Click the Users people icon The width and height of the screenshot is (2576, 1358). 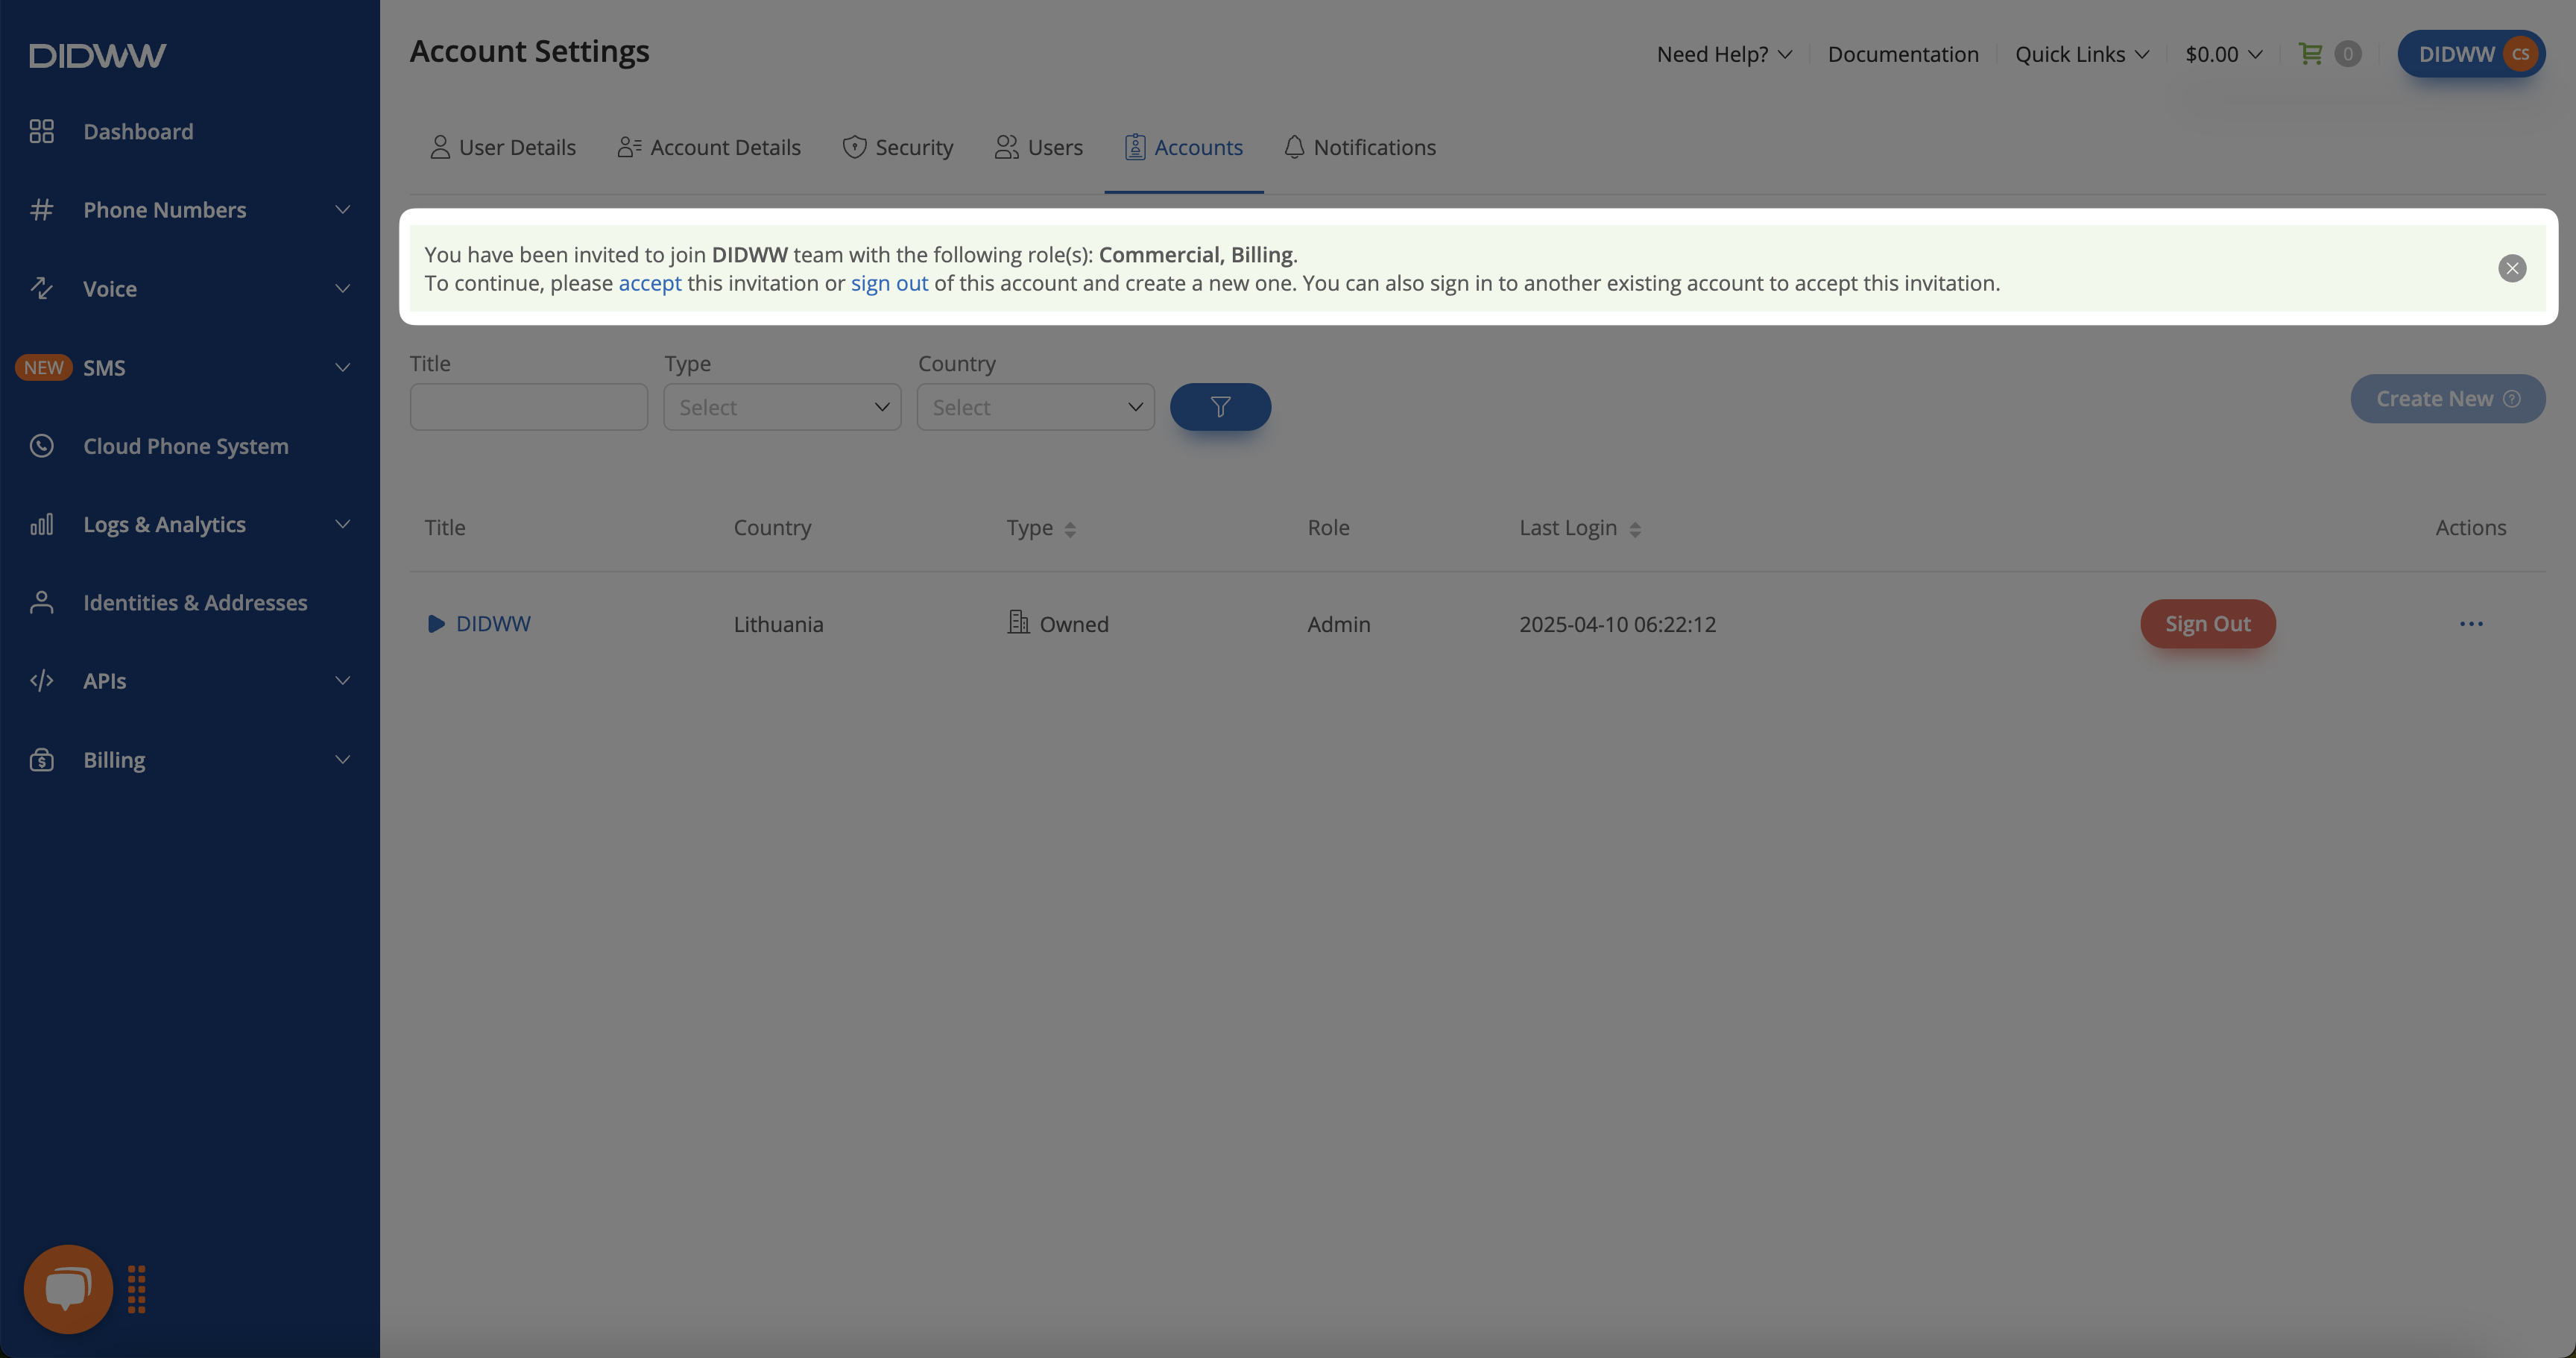point(1006,147)
